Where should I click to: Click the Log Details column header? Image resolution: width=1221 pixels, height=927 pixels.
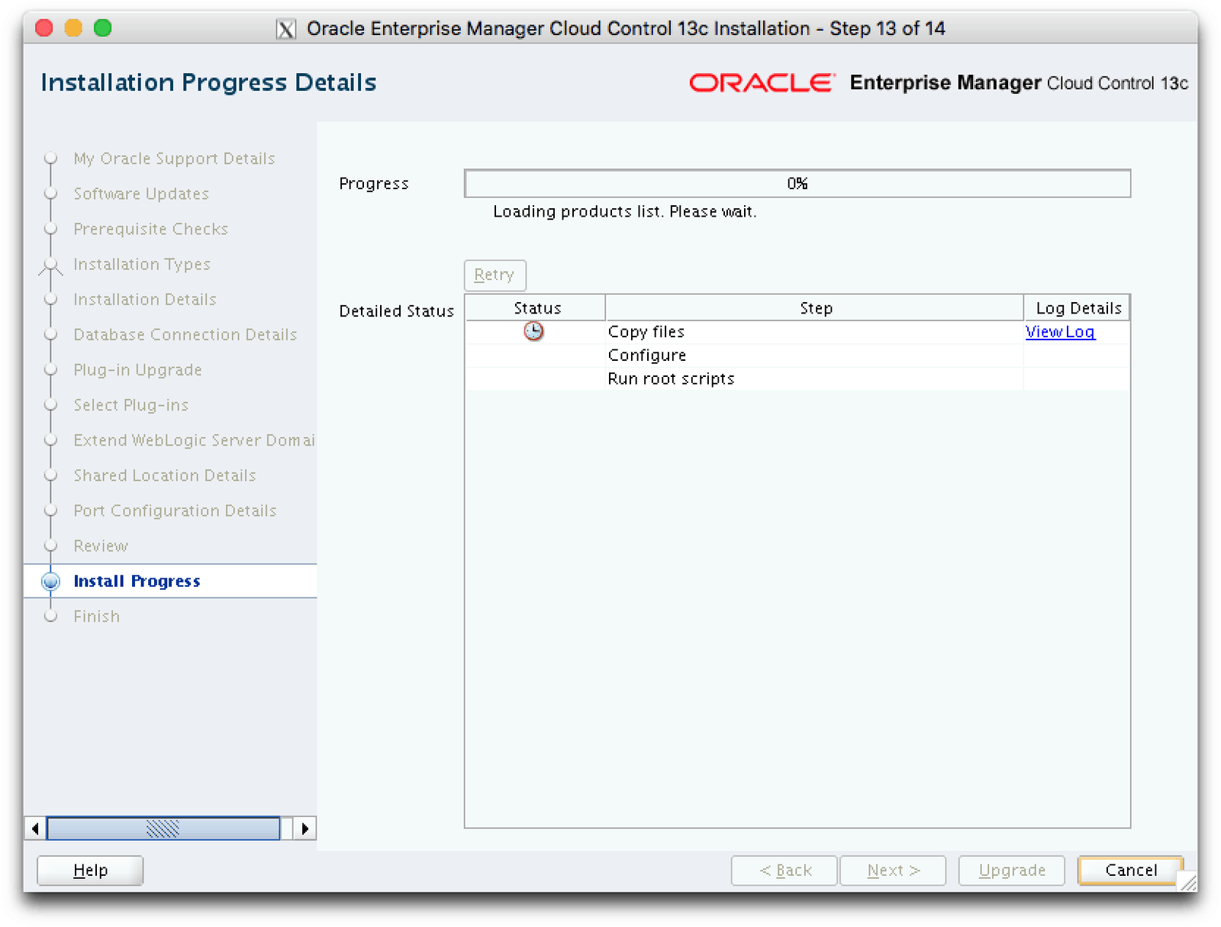click(1078, 308)
